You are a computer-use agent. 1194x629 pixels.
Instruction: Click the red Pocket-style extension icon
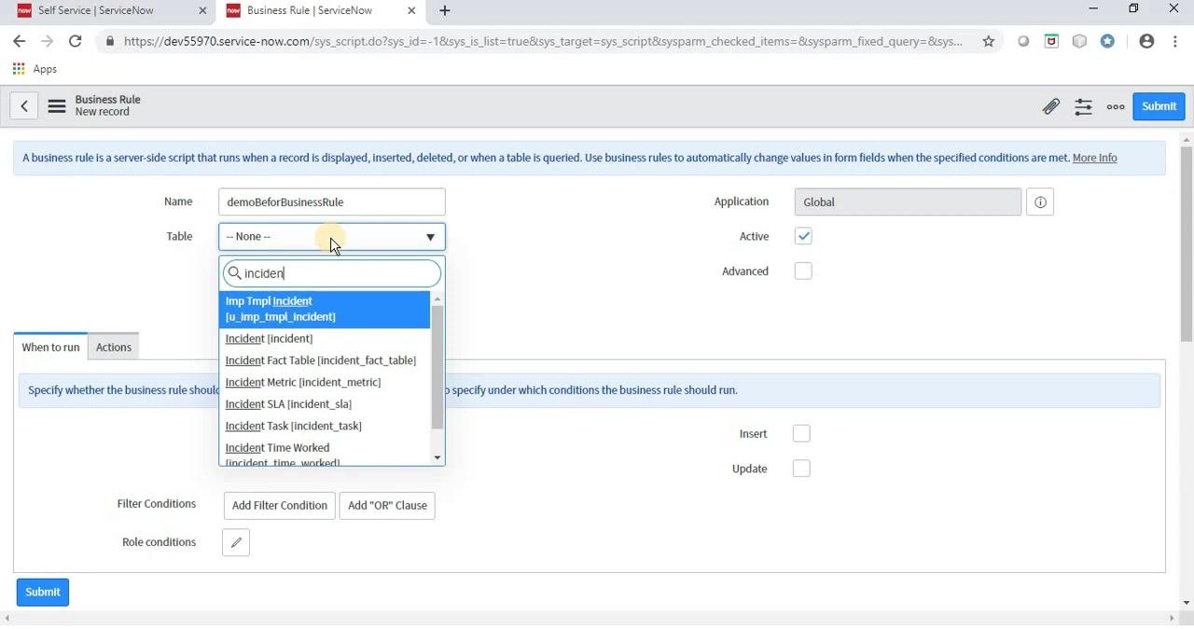pyautogui.click(x=1051, y=41)
